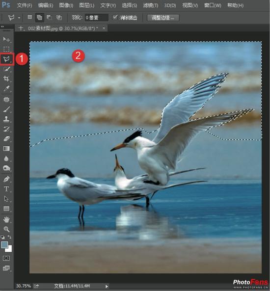The image size is (270, 291).
Task: Reset default foreground and background colors
Action: [x=2, y=237]
